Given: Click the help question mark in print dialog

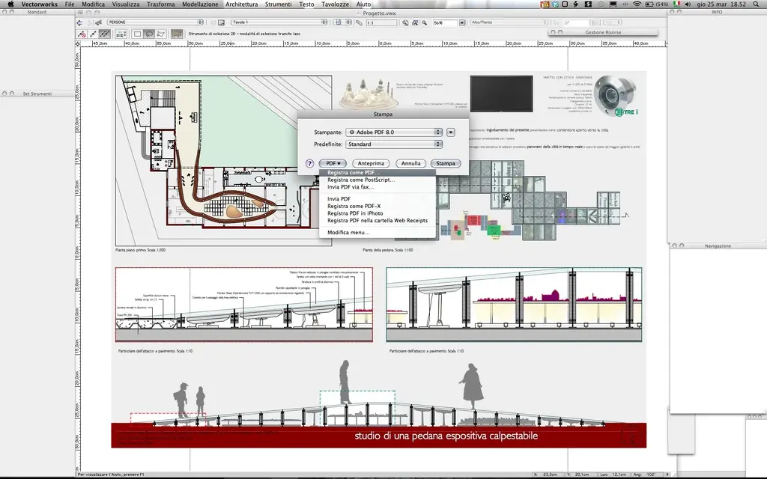Looking at the screenshot, I should tap(309, 163).
